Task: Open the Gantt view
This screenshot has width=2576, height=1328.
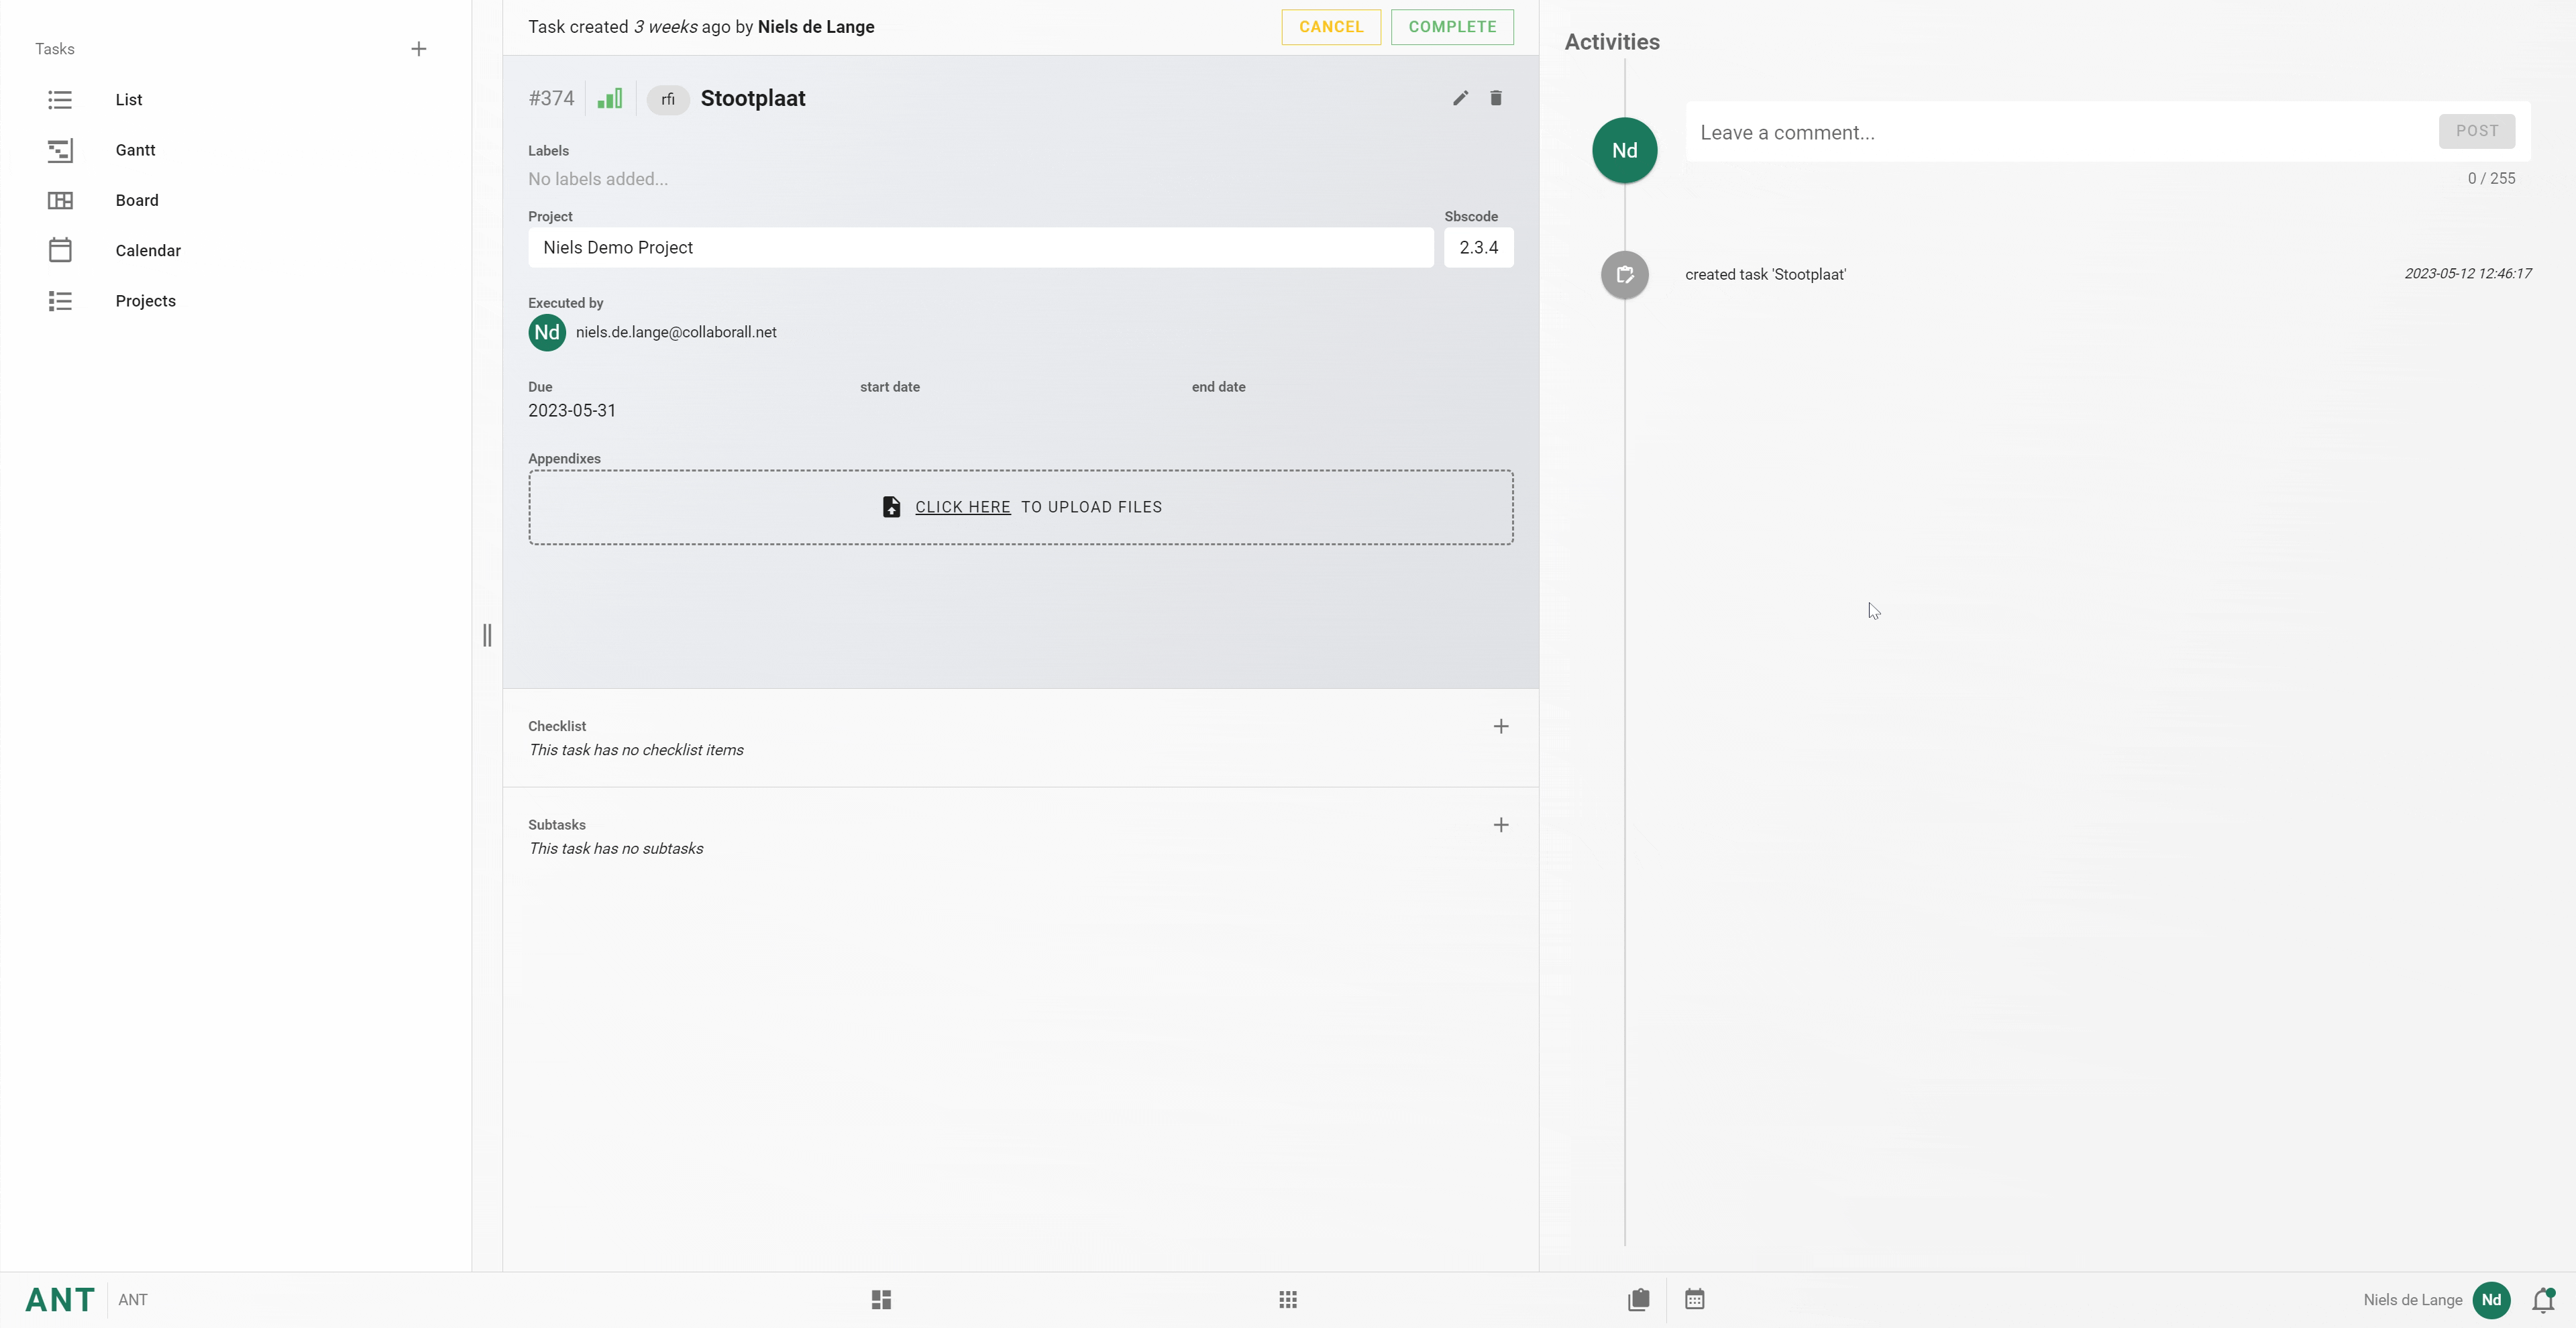Action: pos(135,150)
